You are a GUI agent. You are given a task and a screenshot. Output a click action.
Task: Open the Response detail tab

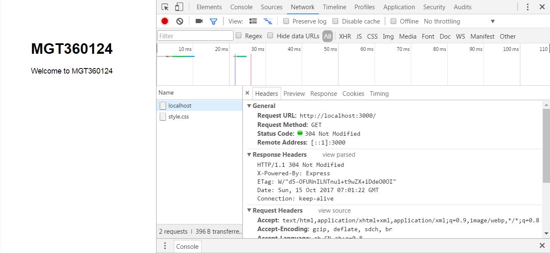[x=324, y=93]
